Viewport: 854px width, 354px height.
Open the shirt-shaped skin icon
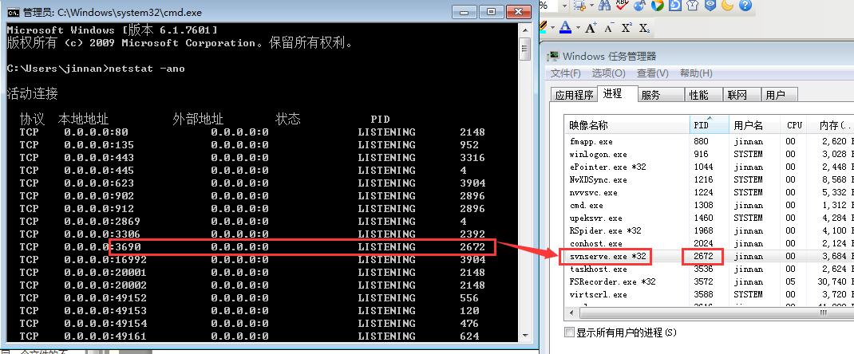[x=692, y=6]
